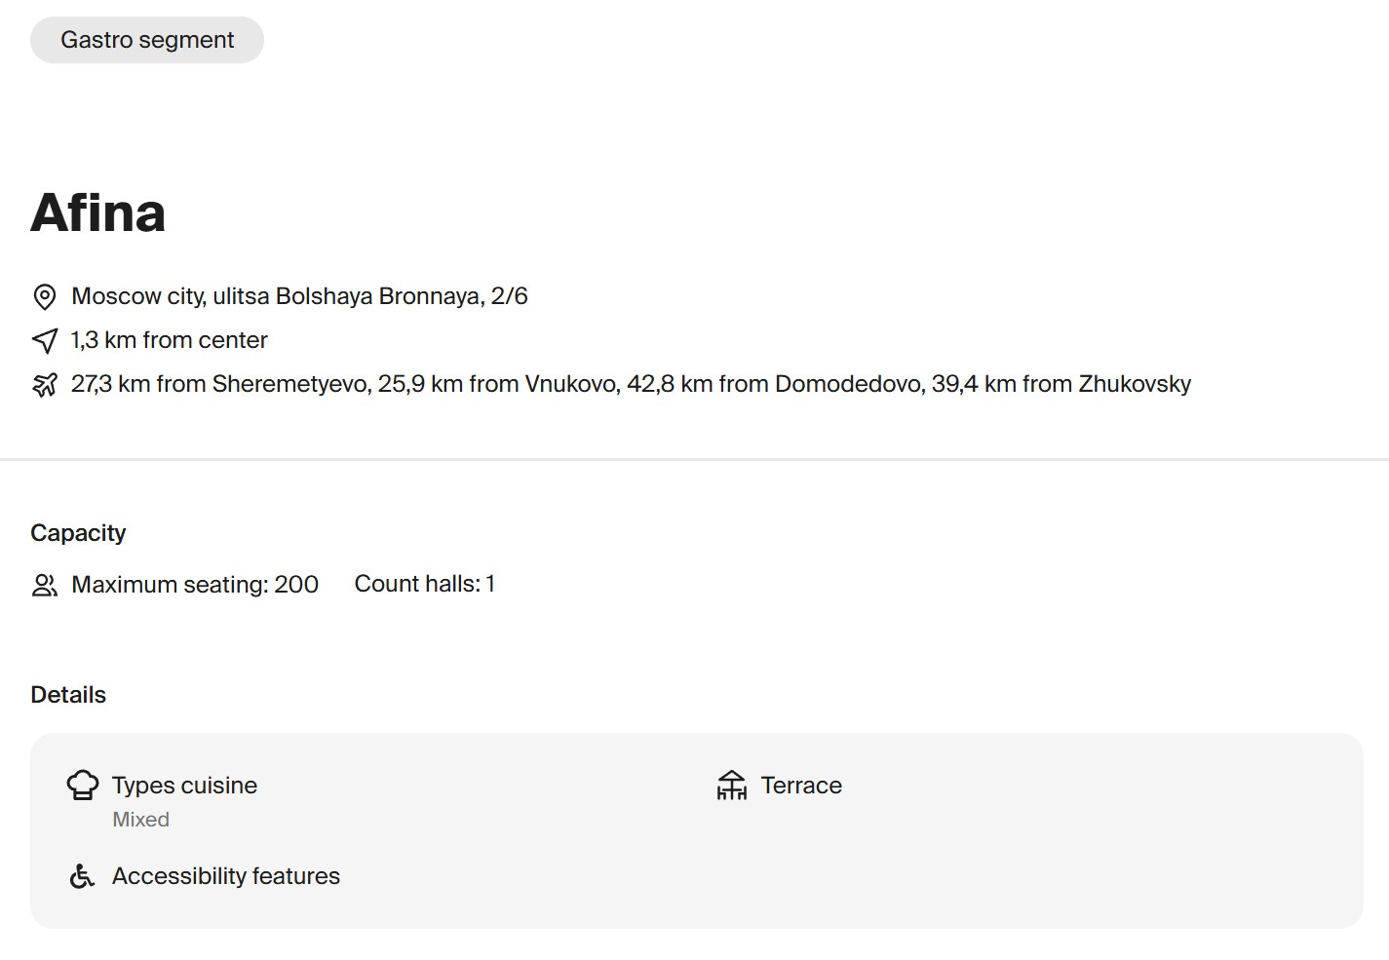
Task: Click the airplane icon near airports
Action: [x=45, y=385]
